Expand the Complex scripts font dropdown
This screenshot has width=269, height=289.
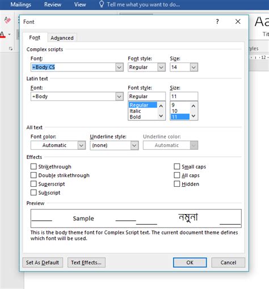pos(119,67)
